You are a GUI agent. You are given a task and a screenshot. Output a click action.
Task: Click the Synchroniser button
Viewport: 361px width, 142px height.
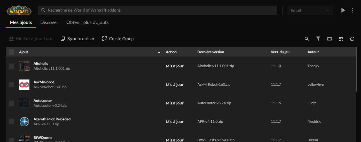coord(77,39)
